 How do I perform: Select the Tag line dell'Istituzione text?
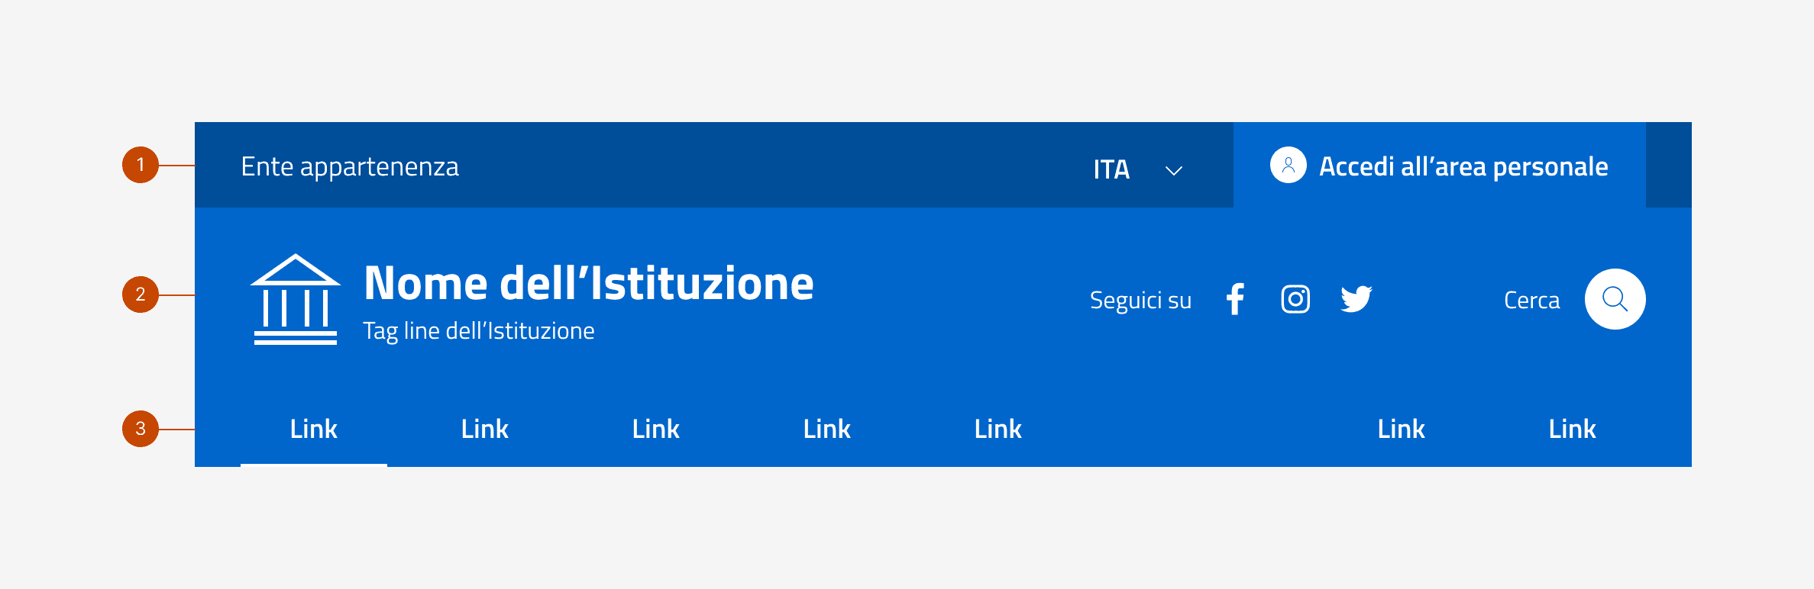(x=479, y=330)
